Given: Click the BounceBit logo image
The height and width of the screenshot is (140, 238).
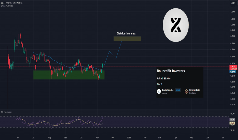Looking at the screenshot, I should tap(176, 25).
